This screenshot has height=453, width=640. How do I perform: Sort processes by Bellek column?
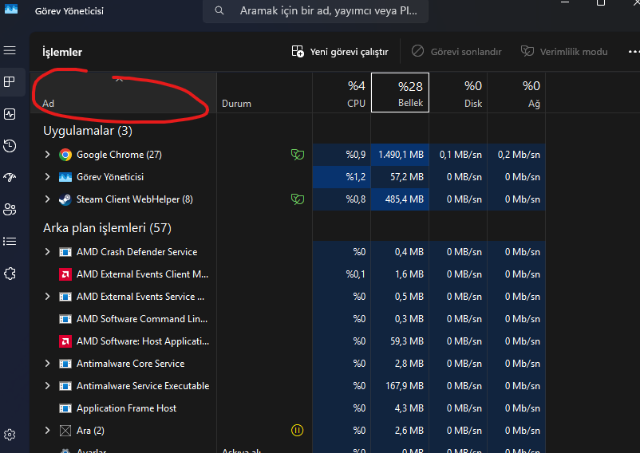[400, 93]
